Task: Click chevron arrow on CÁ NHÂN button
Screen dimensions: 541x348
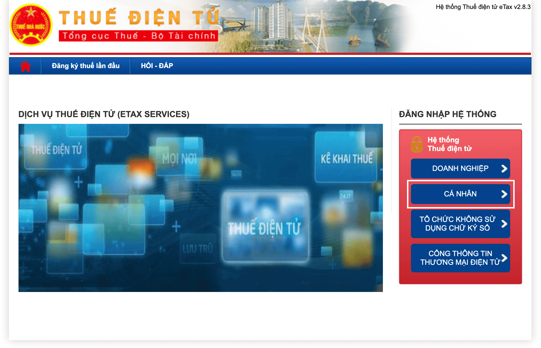Action: (x=504, y=194)
